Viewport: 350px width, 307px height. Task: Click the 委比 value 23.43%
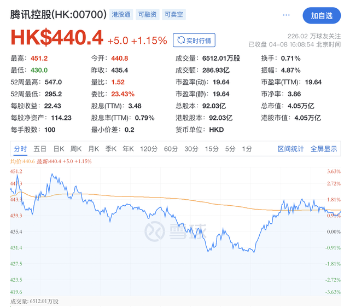pyautogui.click(x=122, y=94)
